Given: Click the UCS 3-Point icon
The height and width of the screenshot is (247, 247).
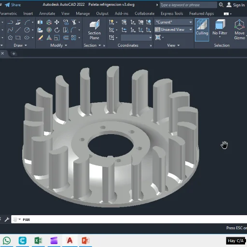Looking at the screenshot, I should (x=149, y=30).
